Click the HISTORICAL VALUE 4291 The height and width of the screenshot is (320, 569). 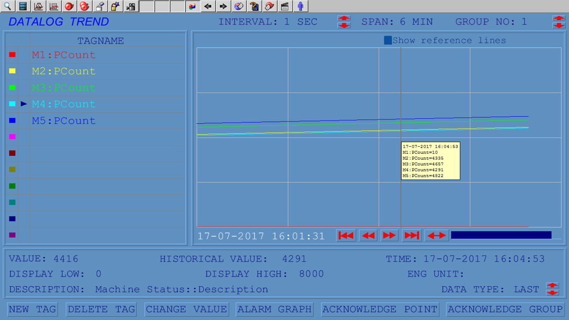click(x=294, y=259)
